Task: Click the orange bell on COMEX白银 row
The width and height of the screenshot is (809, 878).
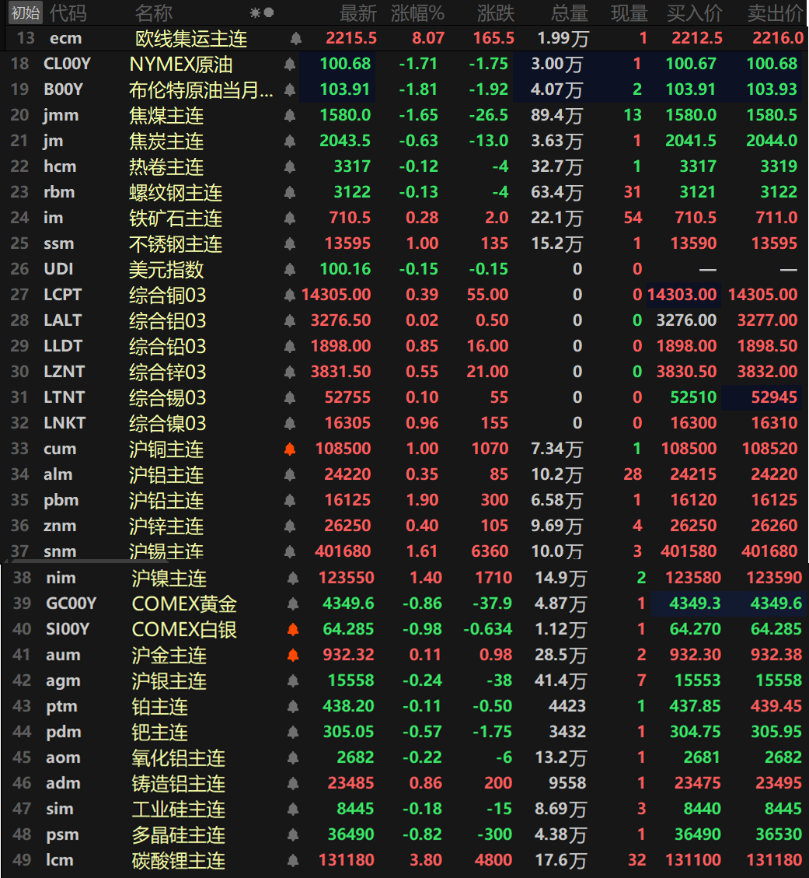Action: 293,629
